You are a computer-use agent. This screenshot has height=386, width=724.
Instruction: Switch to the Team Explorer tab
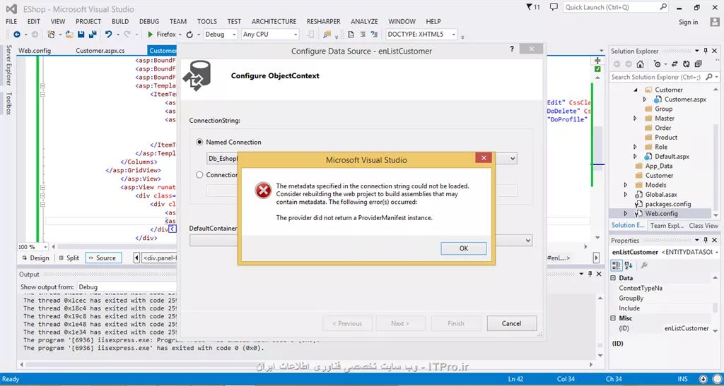(x=667, y=226)
